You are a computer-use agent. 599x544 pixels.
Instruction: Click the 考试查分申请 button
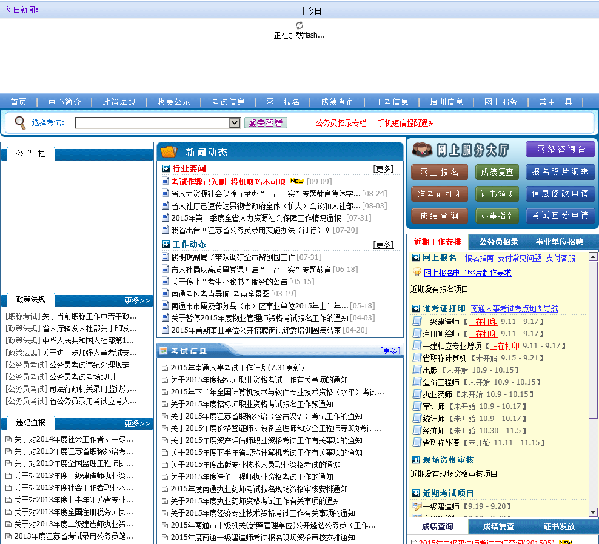click(x=560, y=215)
